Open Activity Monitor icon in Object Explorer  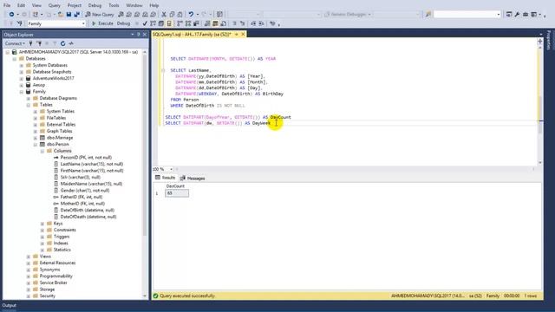pos(71,43)
